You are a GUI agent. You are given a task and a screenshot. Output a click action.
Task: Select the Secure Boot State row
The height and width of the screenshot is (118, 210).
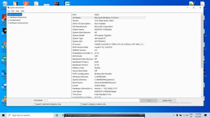point(109,71)
